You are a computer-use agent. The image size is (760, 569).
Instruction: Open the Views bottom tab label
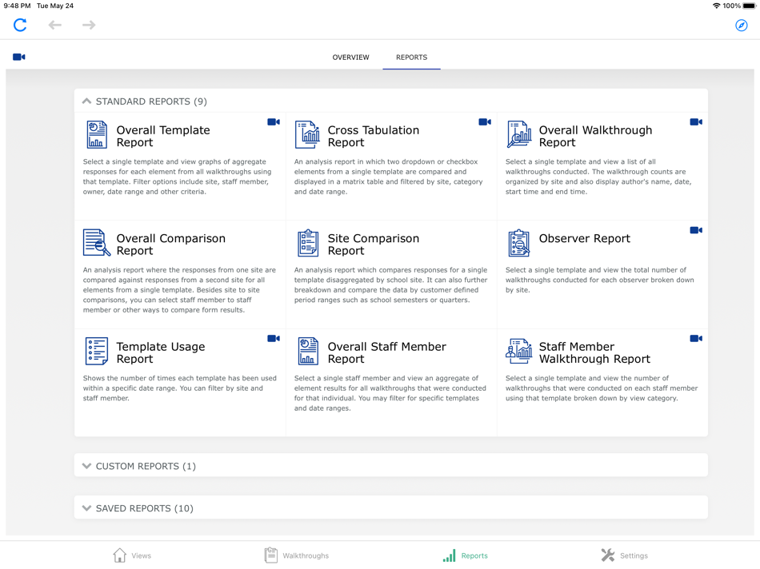tap(141, 555)
